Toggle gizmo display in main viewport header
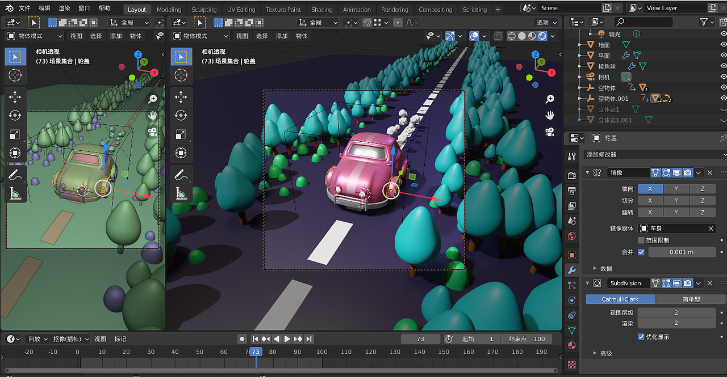Viewport: 727px width, 377px height. pyautogui.click(x=450, y=36)
